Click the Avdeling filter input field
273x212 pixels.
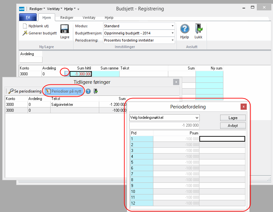[31, 59]
